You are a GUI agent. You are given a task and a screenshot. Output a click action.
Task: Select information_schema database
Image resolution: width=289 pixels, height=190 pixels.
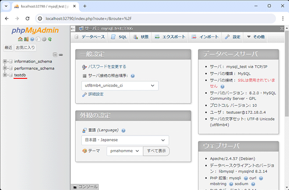33,61
